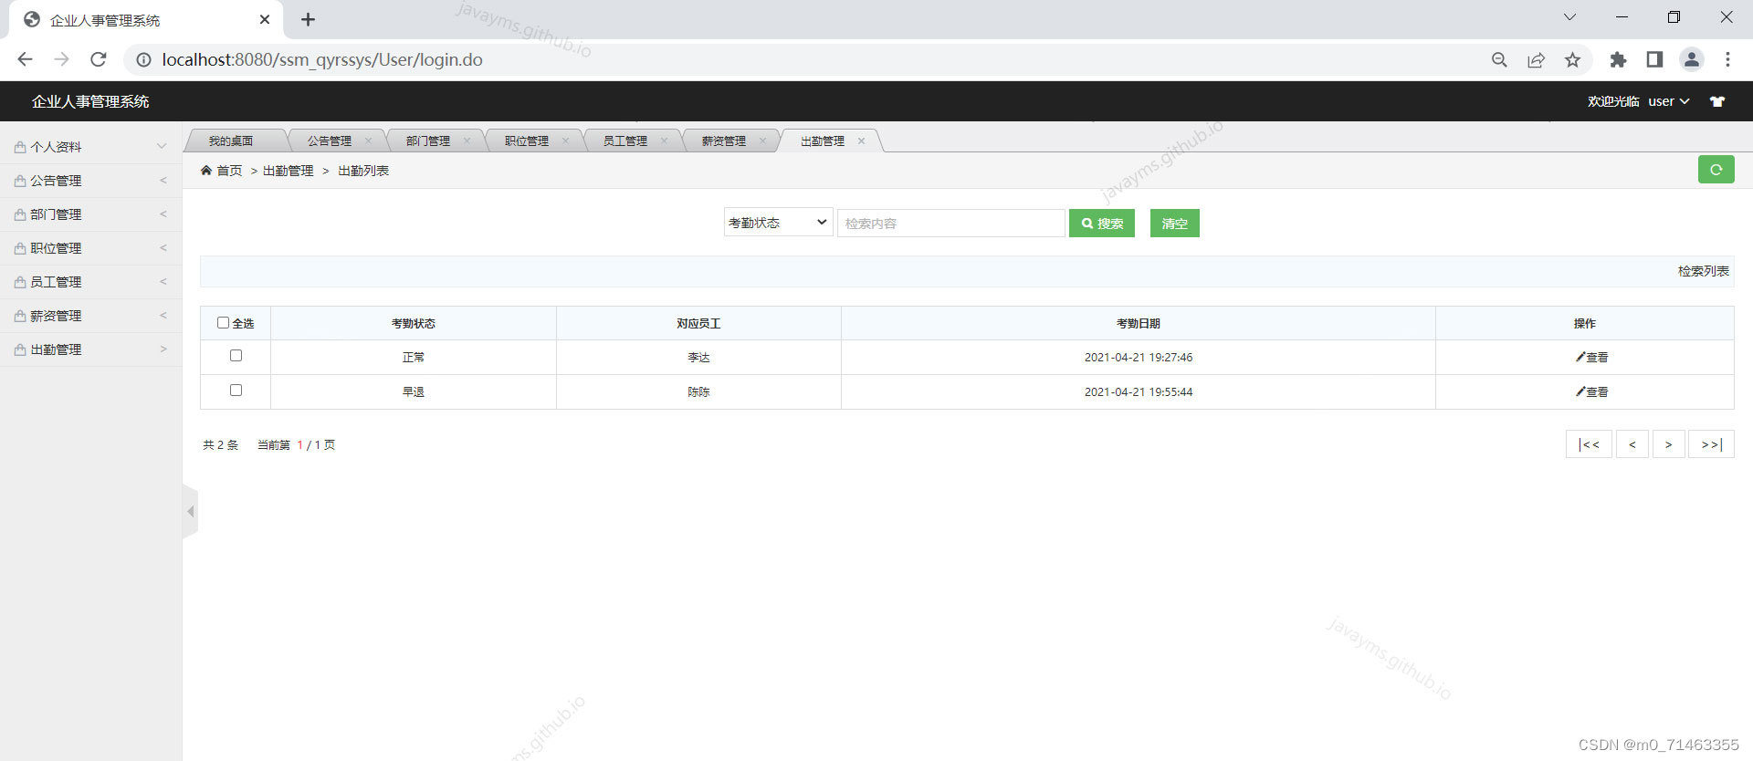The image size is (1753, 761).
Task: Expand 薪资管理 sidebar menu
Action: [x=91, y=316]
